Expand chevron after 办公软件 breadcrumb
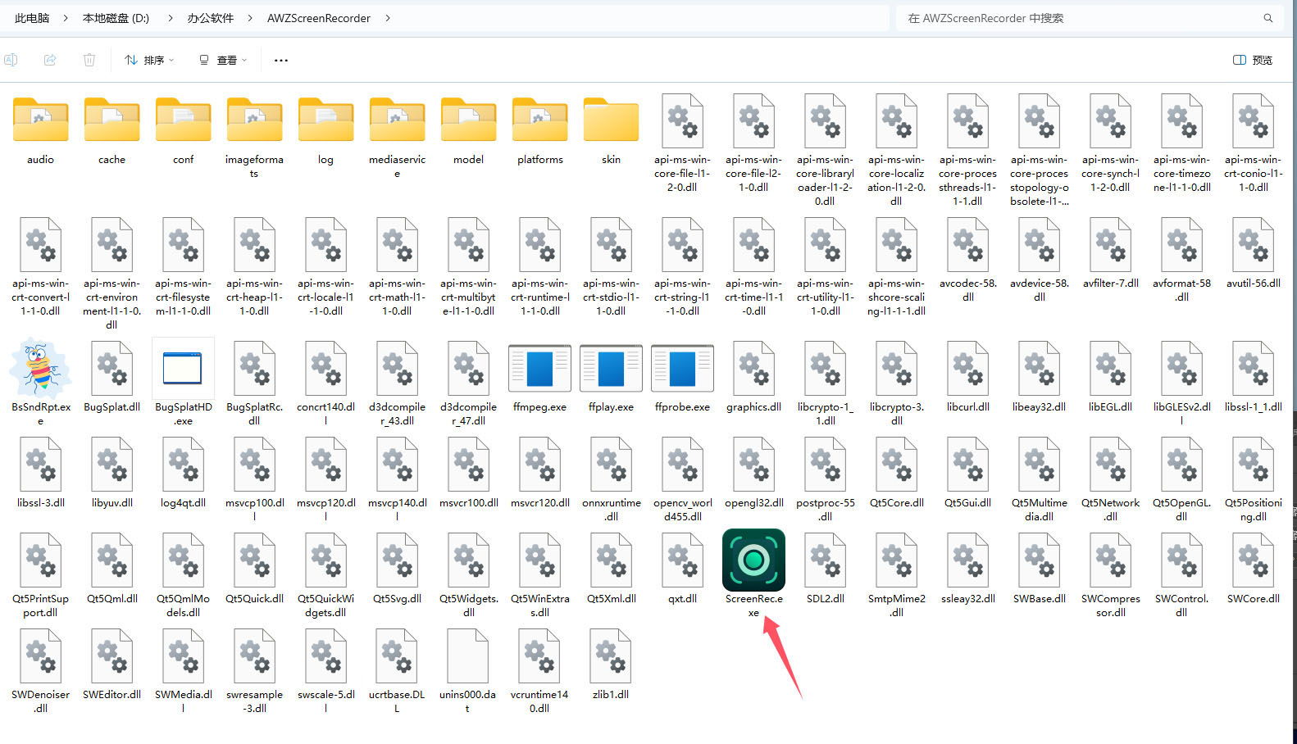 click(x=250, y=18)
